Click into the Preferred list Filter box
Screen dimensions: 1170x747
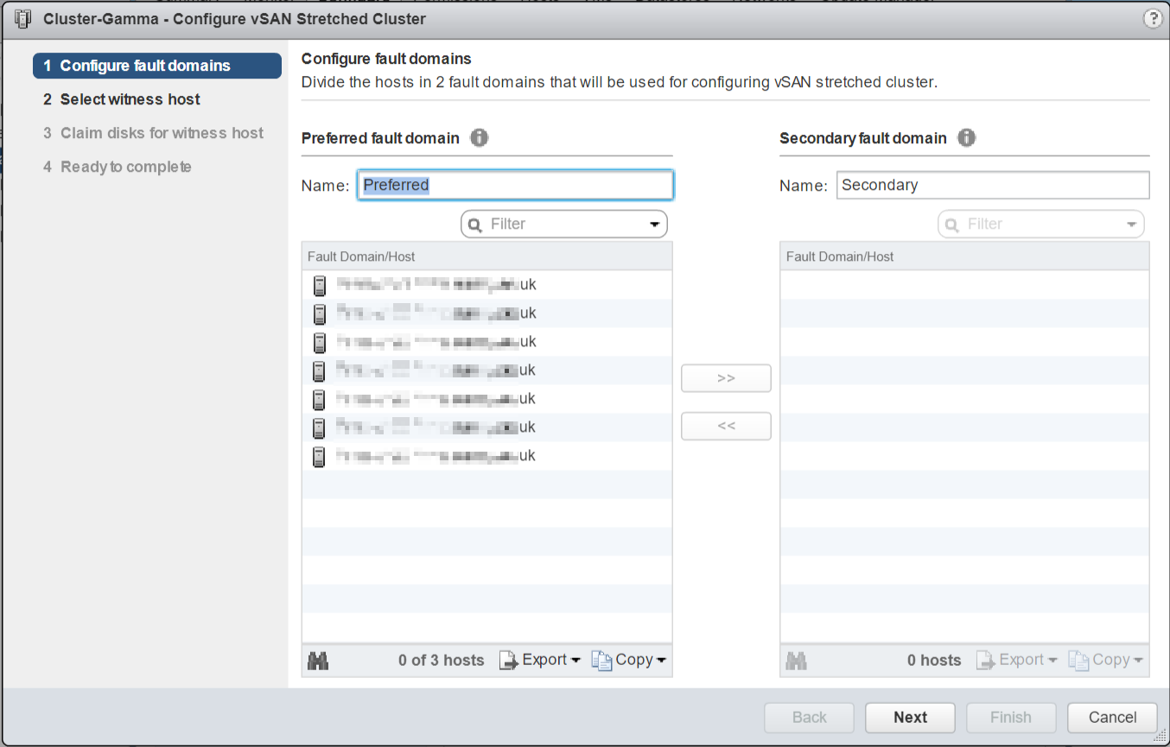pos(566,225)
